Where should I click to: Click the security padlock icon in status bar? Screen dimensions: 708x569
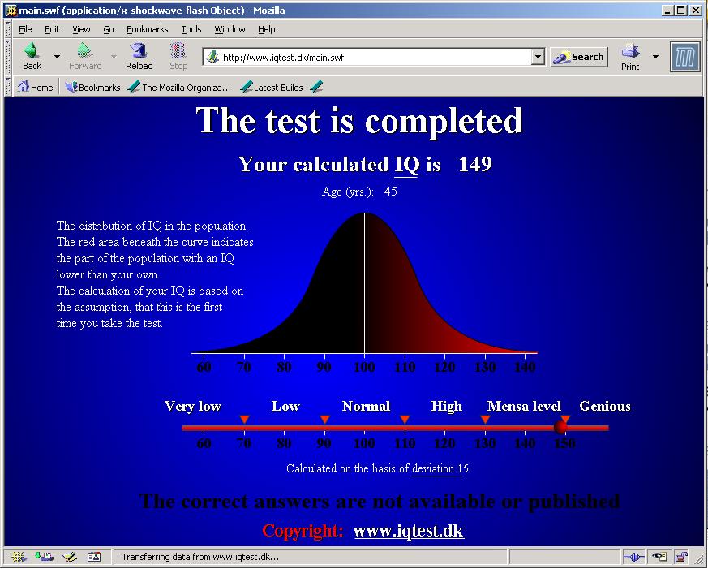point(681,558)
